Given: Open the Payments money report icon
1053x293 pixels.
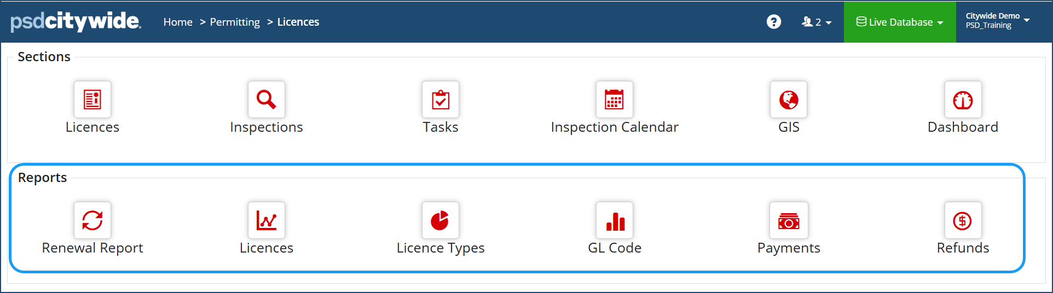Looking at the screenshot, I should (x=789, y=220).
